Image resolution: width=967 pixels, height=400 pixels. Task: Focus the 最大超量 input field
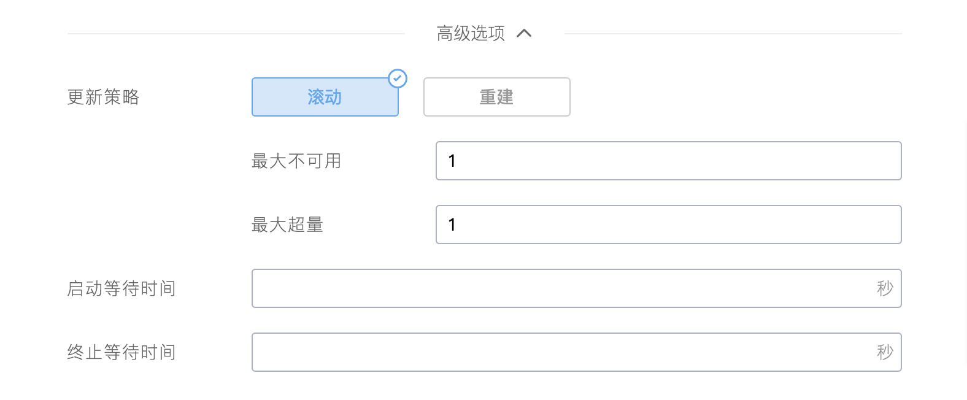tap(669, 225)
